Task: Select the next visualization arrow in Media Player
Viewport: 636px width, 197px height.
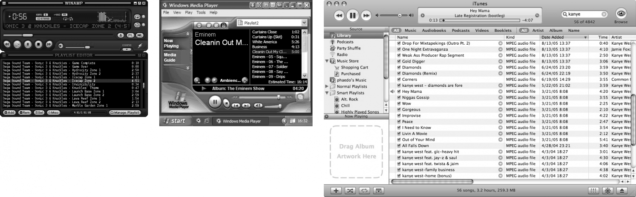Action: (x=215, y=80)
